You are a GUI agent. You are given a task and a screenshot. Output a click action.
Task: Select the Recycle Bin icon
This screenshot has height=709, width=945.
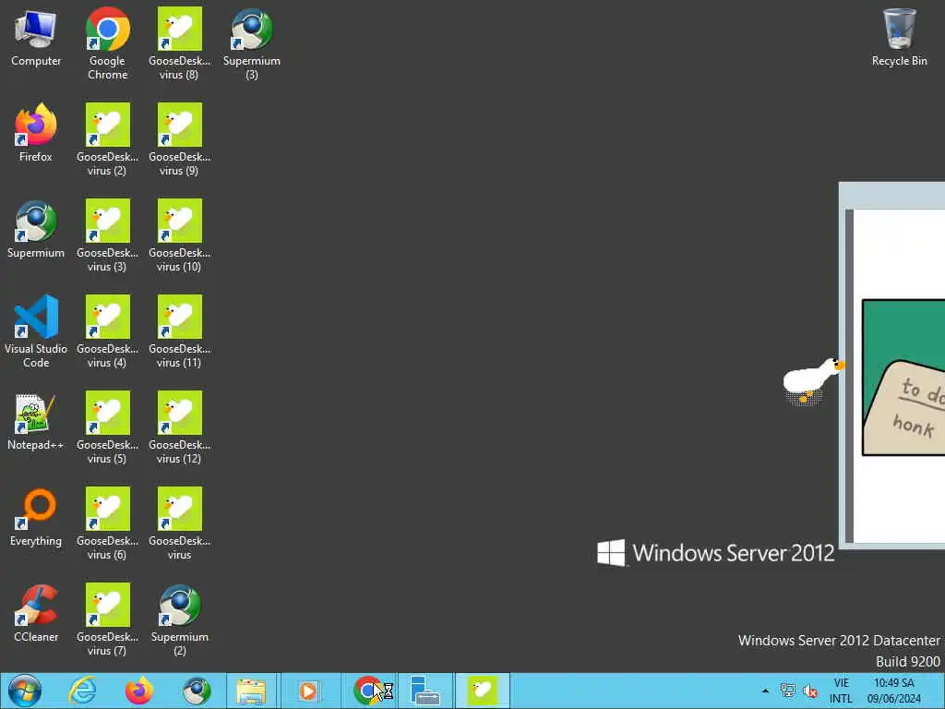point(899,37)
